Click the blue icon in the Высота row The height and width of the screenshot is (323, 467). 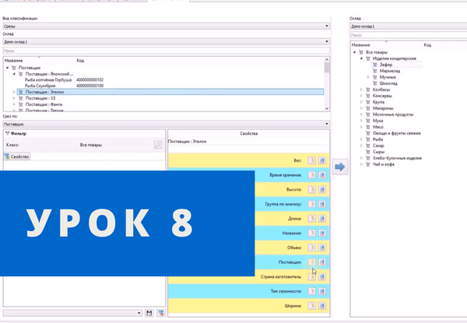coord(322,189)
